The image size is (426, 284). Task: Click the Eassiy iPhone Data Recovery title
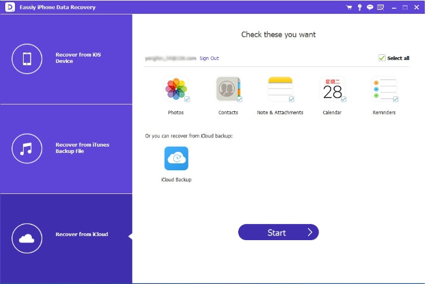click(x=58, y=8)
